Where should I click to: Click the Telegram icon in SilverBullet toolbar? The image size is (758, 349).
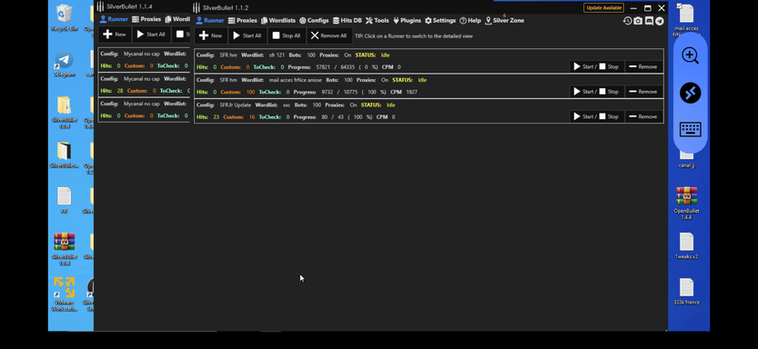(660, 21)
